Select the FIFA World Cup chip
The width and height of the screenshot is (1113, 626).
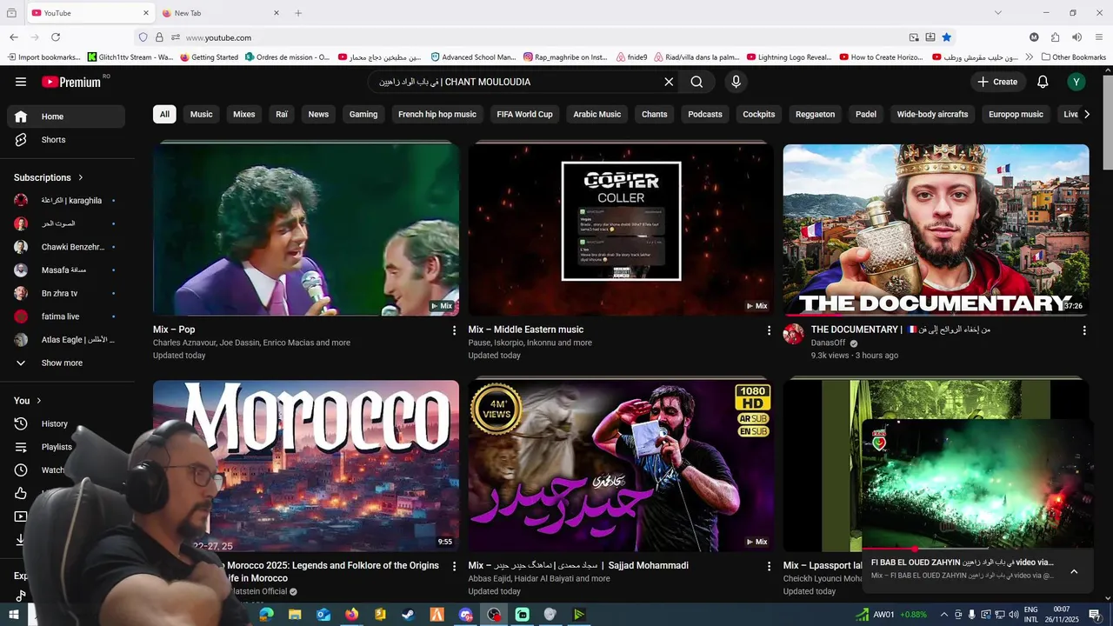click(524, 114)
